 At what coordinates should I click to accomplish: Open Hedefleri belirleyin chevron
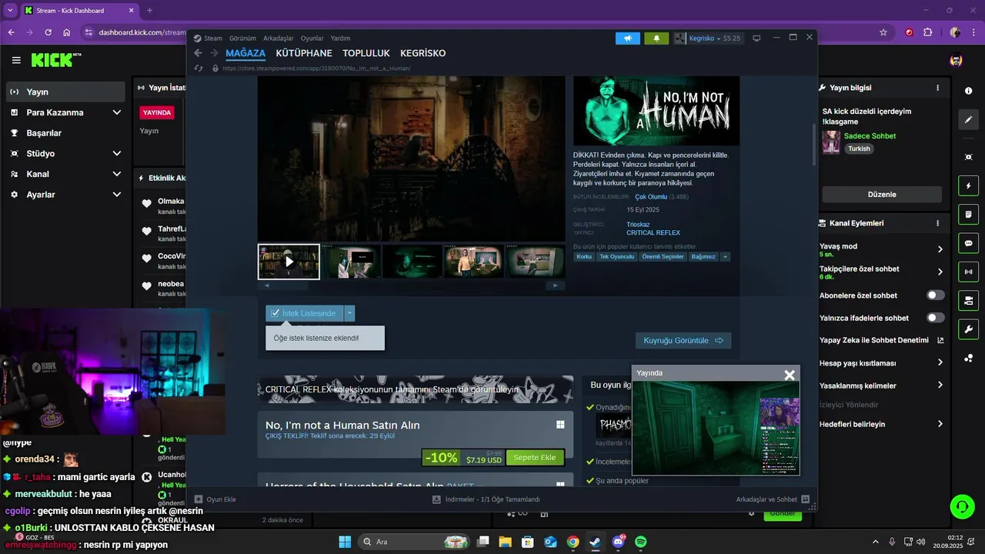[x=940, y=424]
